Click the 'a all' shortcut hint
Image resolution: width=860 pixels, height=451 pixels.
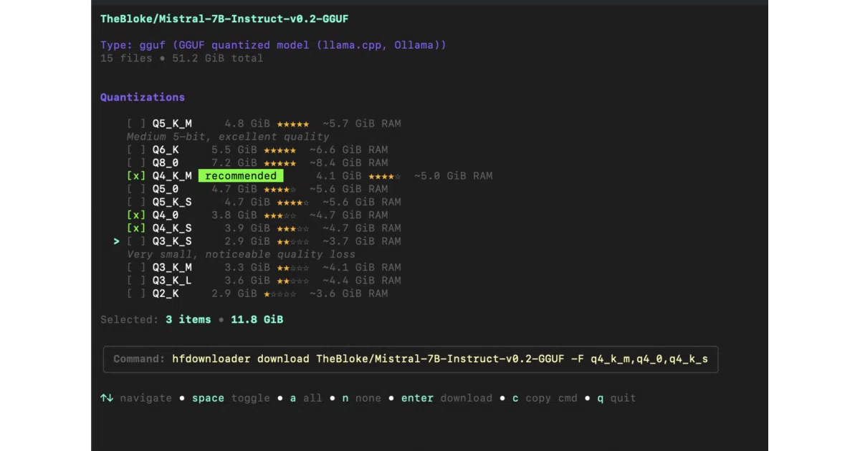point(306,398)
